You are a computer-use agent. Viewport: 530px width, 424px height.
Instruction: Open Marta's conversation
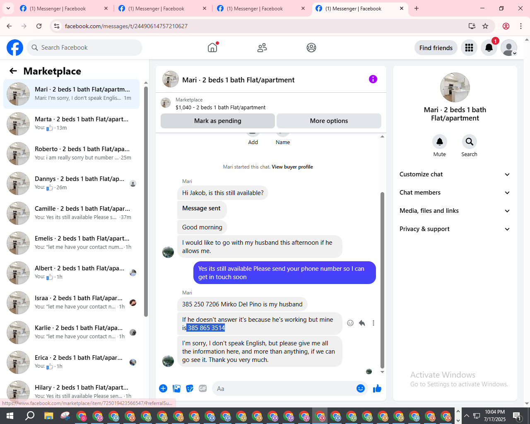coord(71,124)
